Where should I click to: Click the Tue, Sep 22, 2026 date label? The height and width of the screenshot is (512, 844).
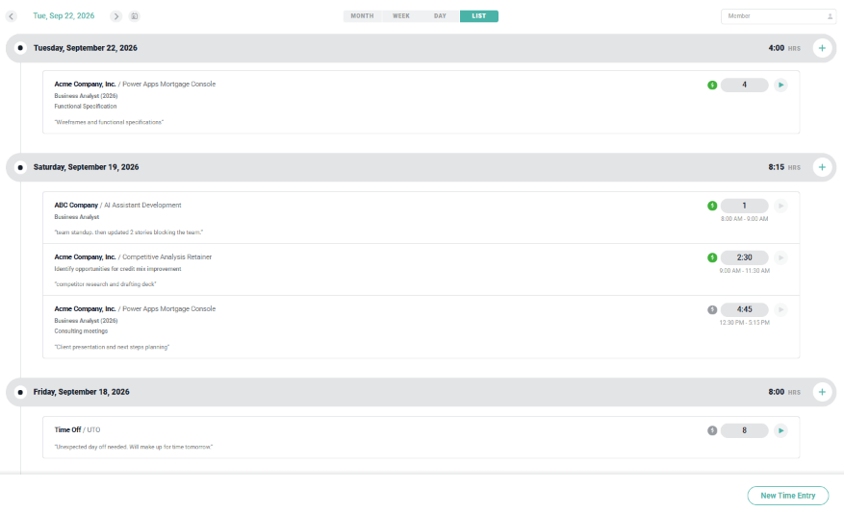64,16
